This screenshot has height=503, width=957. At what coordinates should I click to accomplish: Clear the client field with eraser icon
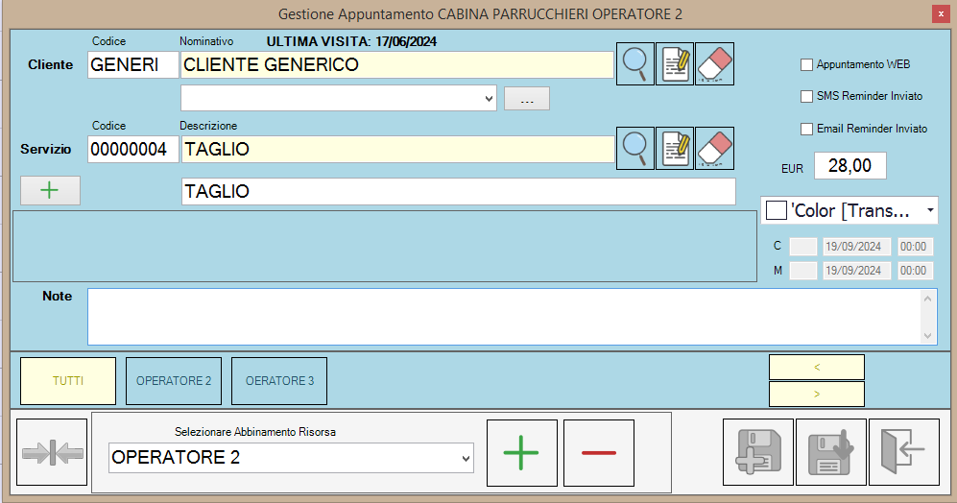[x=714, y=64]
